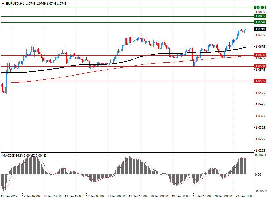This screenshot has width=267, height=200.
Task: Click the 1.0475 price scale value
Action: (261, 93)
